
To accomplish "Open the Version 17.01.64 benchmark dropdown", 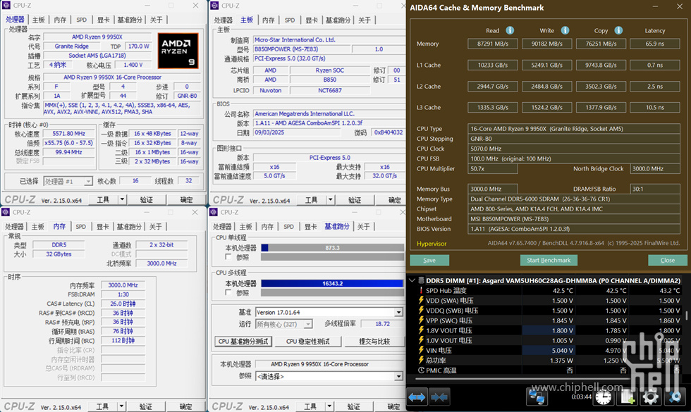I will tap(398, 312).
